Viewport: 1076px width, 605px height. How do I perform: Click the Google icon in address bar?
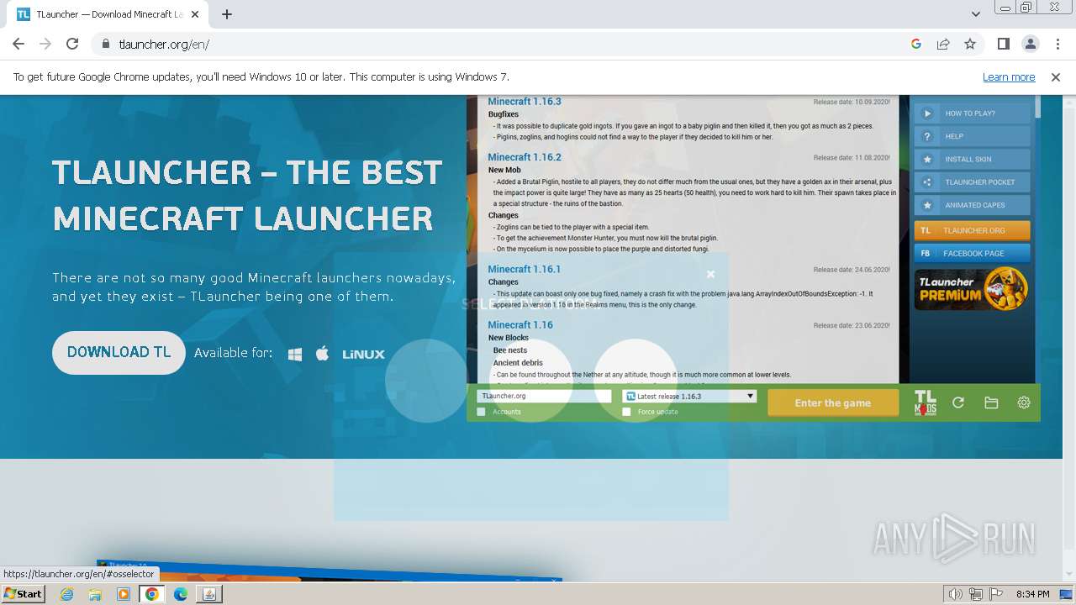(x=916, y=44)
